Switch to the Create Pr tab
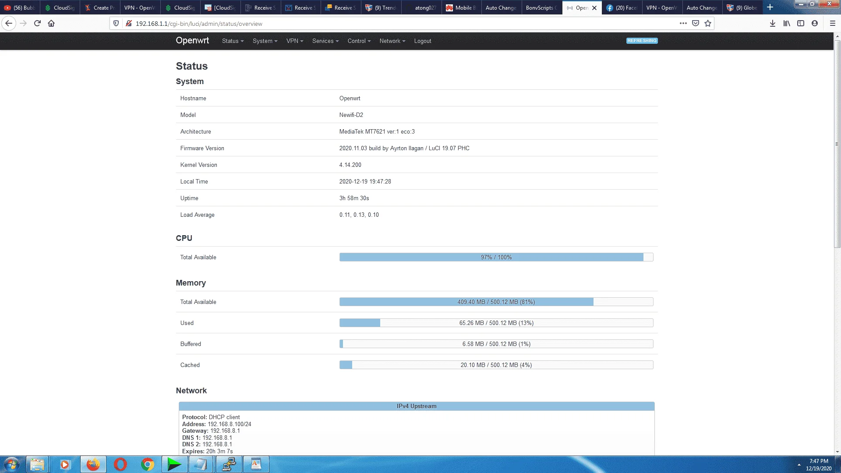This screenshot has height=473, width=841. [x=100, y=8]
